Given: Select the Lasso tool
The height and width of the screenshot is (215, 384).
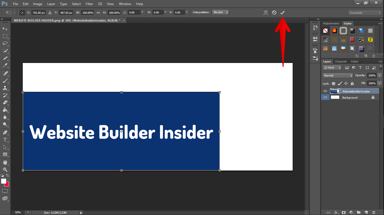Looking at the screenshot, I should tap(5, 43).
